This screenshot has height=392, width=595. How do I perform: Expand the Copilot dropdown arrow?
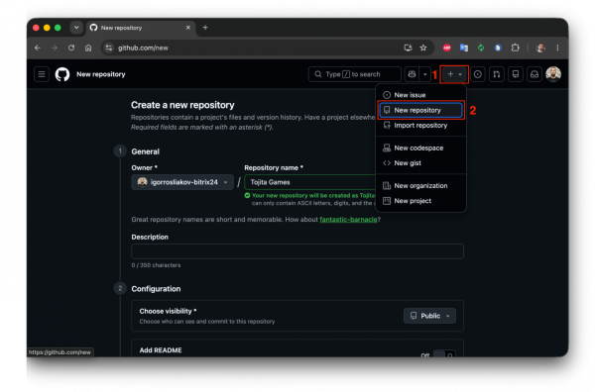tap(425, 74)
